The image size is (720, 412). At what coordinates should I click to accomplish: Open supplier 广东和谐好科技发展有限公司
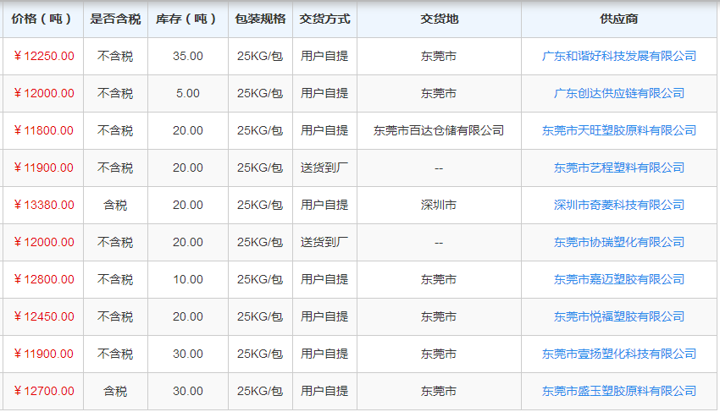pos(618,56)
